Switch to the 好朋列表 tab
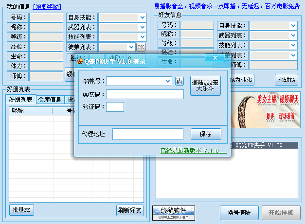 [x=20, y=100]
